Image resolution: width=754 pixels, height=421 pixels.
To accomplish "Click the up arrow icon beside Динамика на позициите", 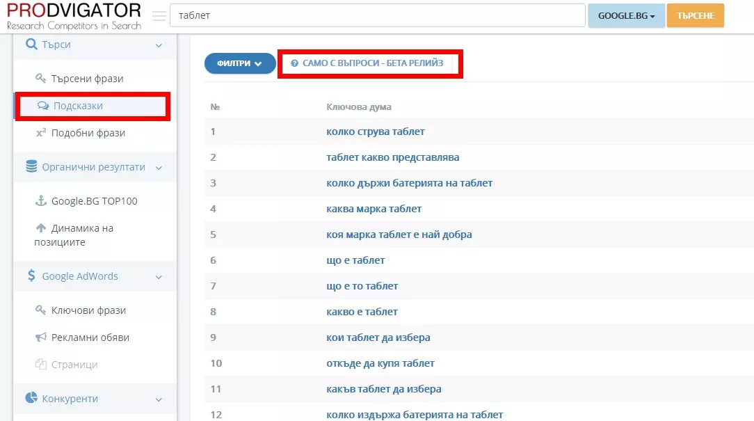I will click(x=41, y=228).
